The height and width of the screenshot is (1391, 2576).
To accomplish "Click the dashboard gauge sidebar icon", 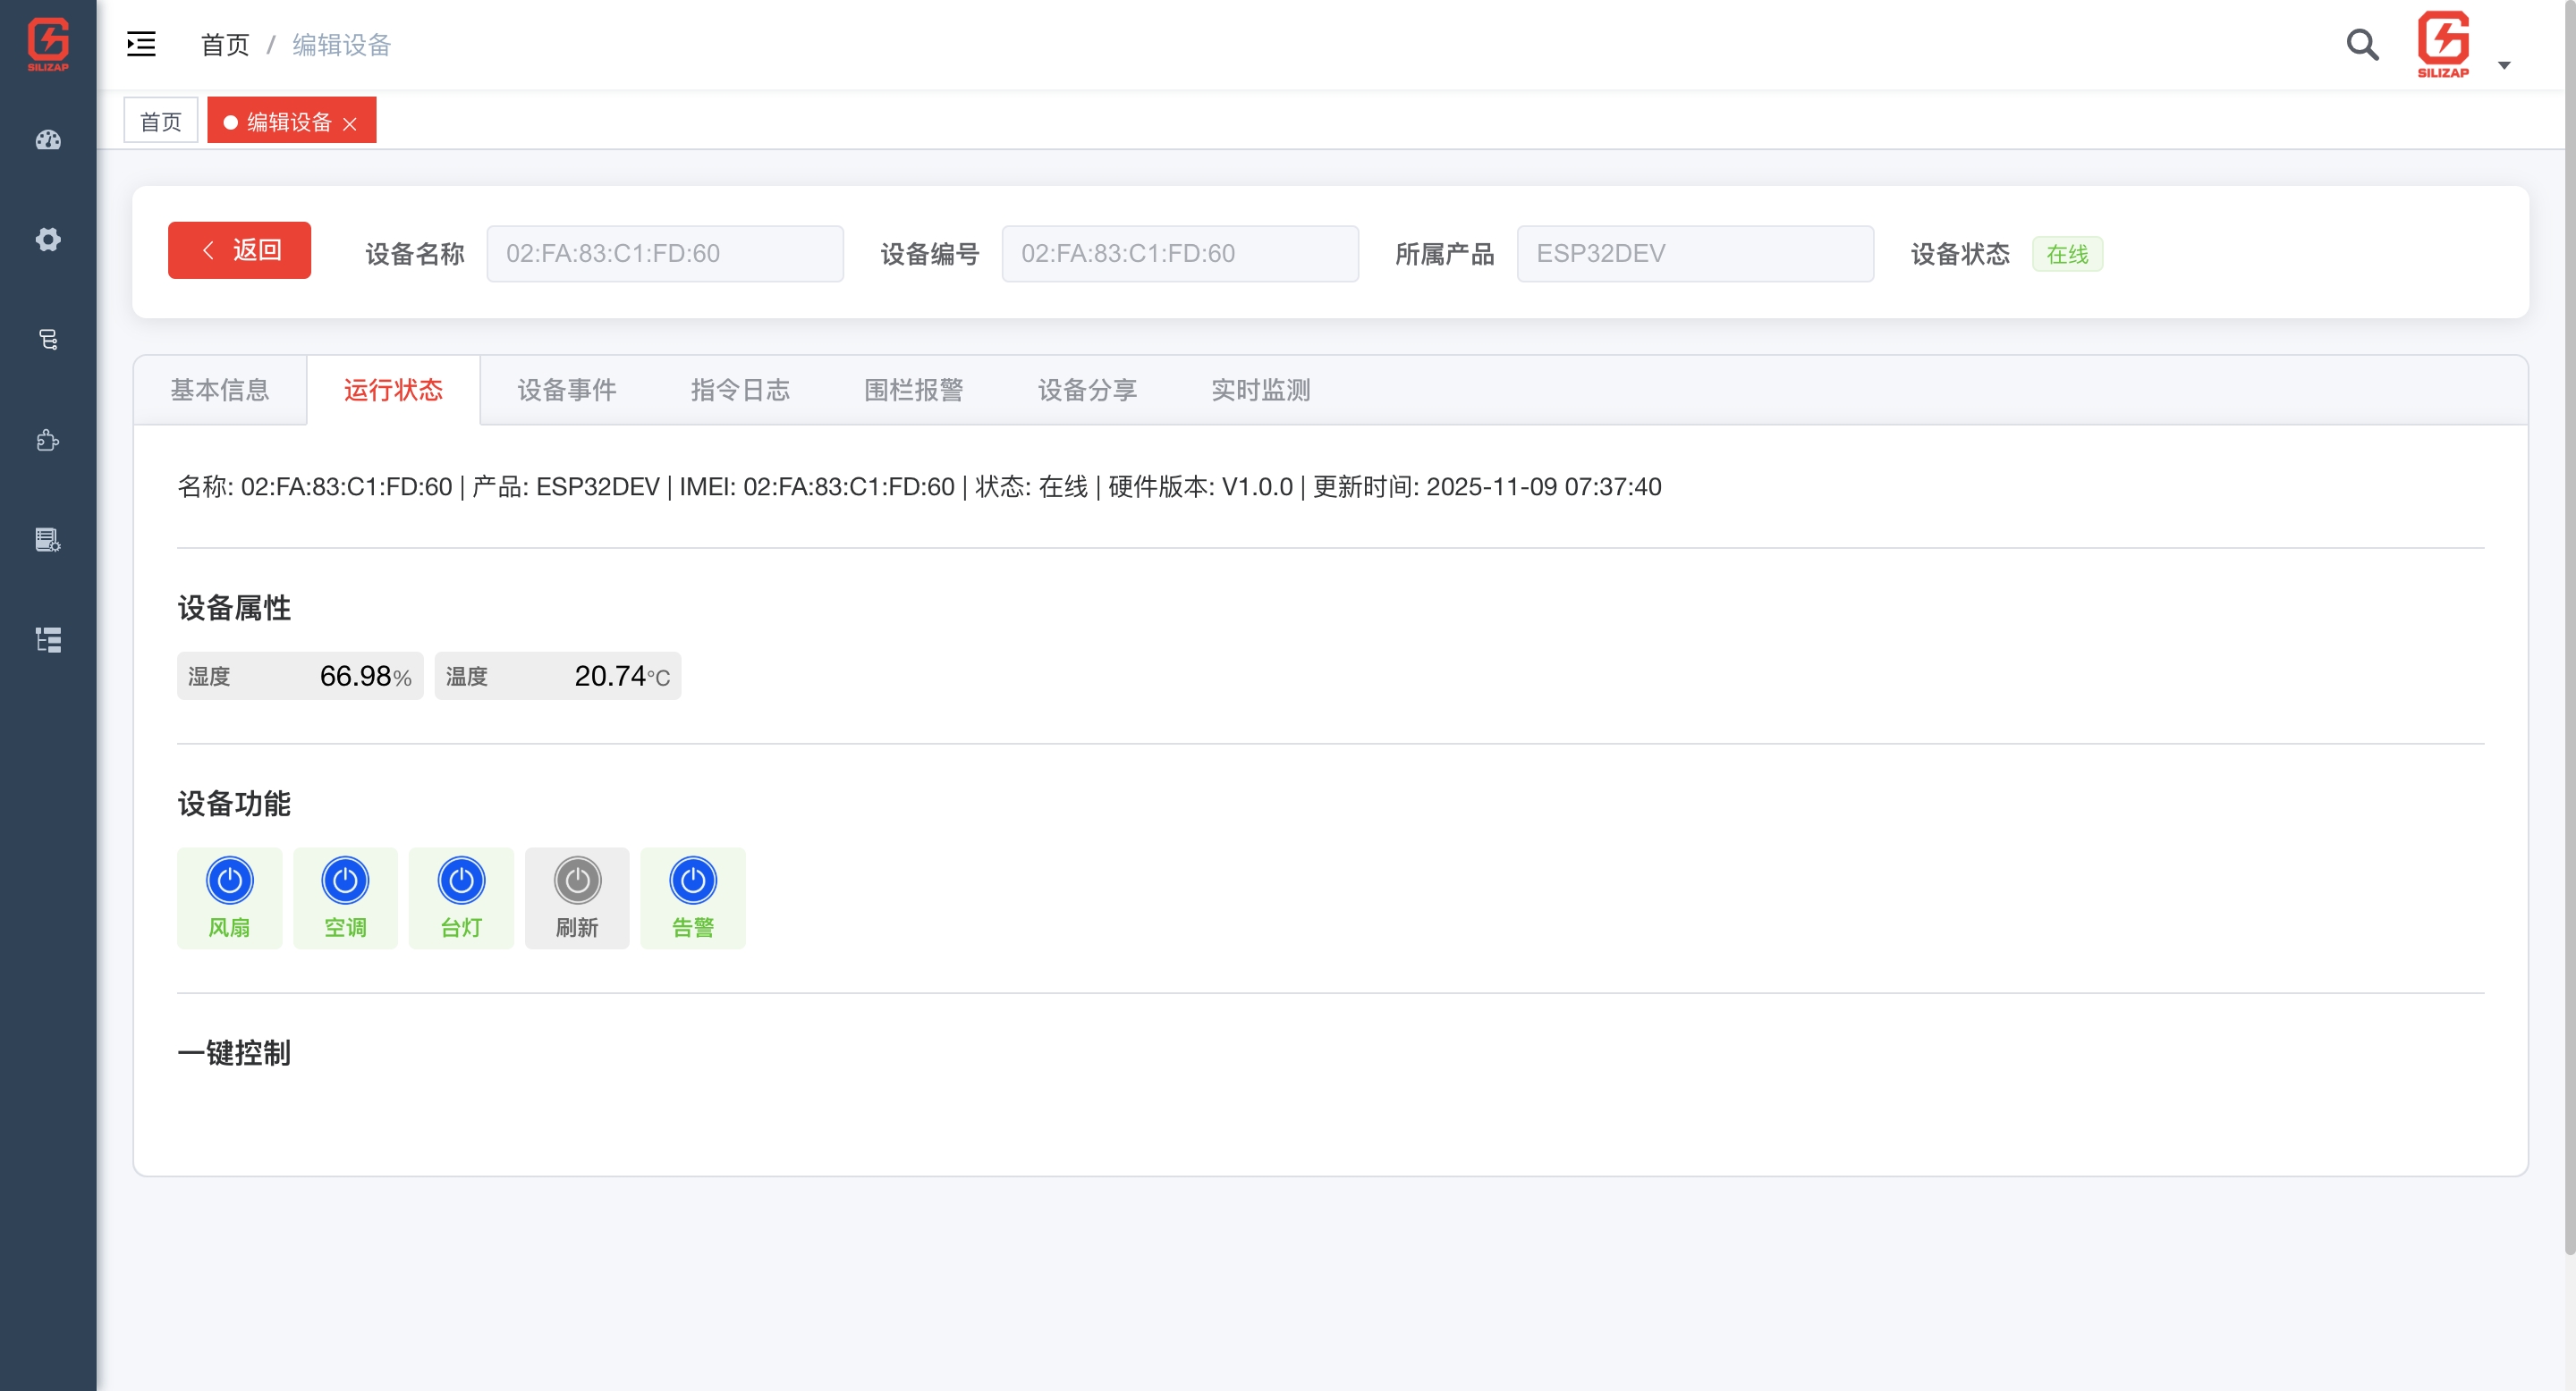I will [48, 139].
